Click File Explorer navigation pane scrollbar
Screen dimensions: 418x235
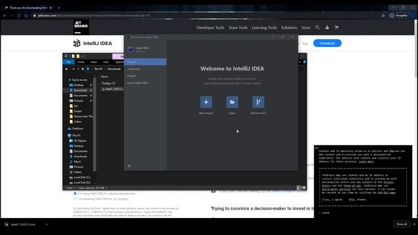pyautogui.click(x=94, y=124)
